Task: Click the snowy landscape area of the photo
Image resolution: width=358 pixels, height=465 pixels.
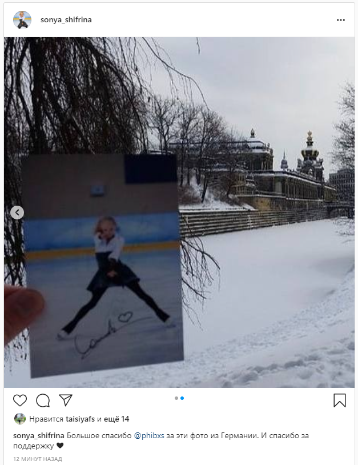Action: coord(267,296)
